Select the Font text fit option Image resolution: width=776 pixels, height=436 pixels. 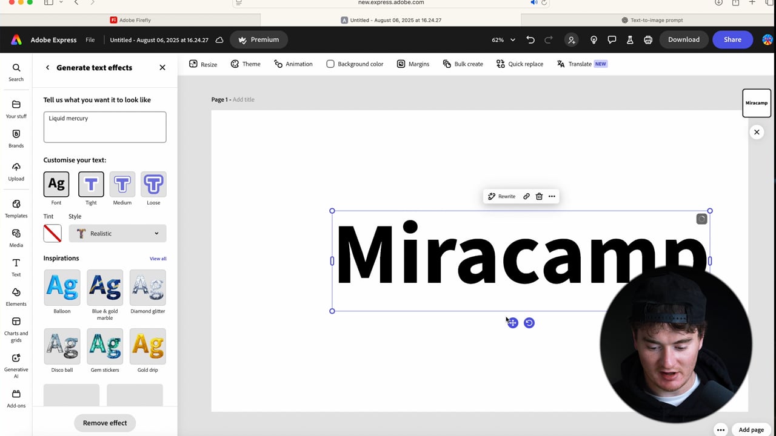(56, 184)
